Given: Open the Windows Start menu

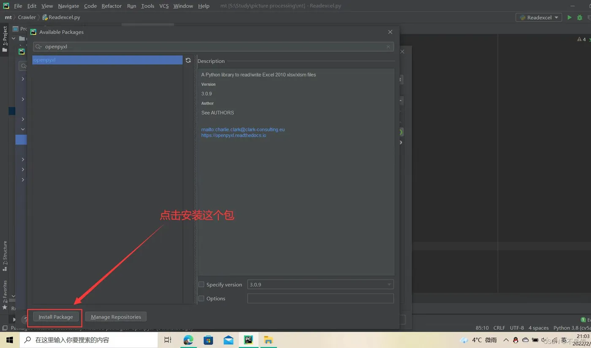Looking at the screenshot, I should click(x=10, y=340).
